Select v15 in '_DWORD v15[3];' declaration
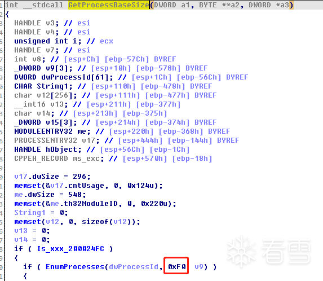This screenshot has width=323, height=281. pyautogui.click(x=52, y=122)
